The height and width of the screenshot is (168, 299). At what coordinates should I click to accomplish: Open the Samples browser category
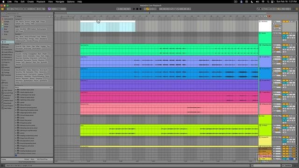pos(7,67)
